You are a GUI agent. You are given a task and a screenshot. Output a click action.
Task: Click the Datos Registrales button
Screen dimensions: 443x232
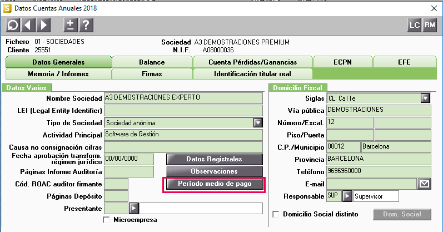pos(215,159)
